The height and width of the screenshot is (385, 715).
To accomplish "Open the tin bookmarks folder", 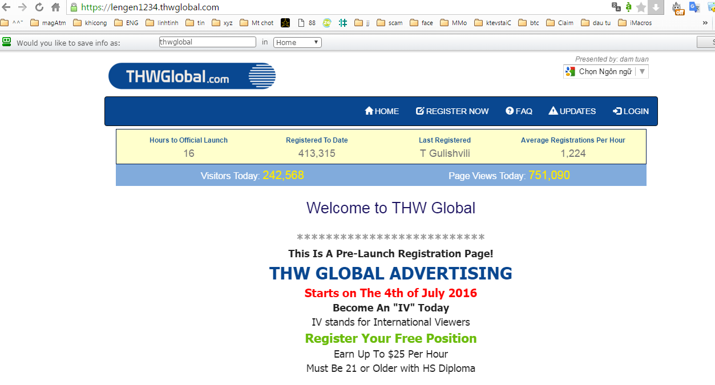I will pyautogui.click(x=196, y=23).
